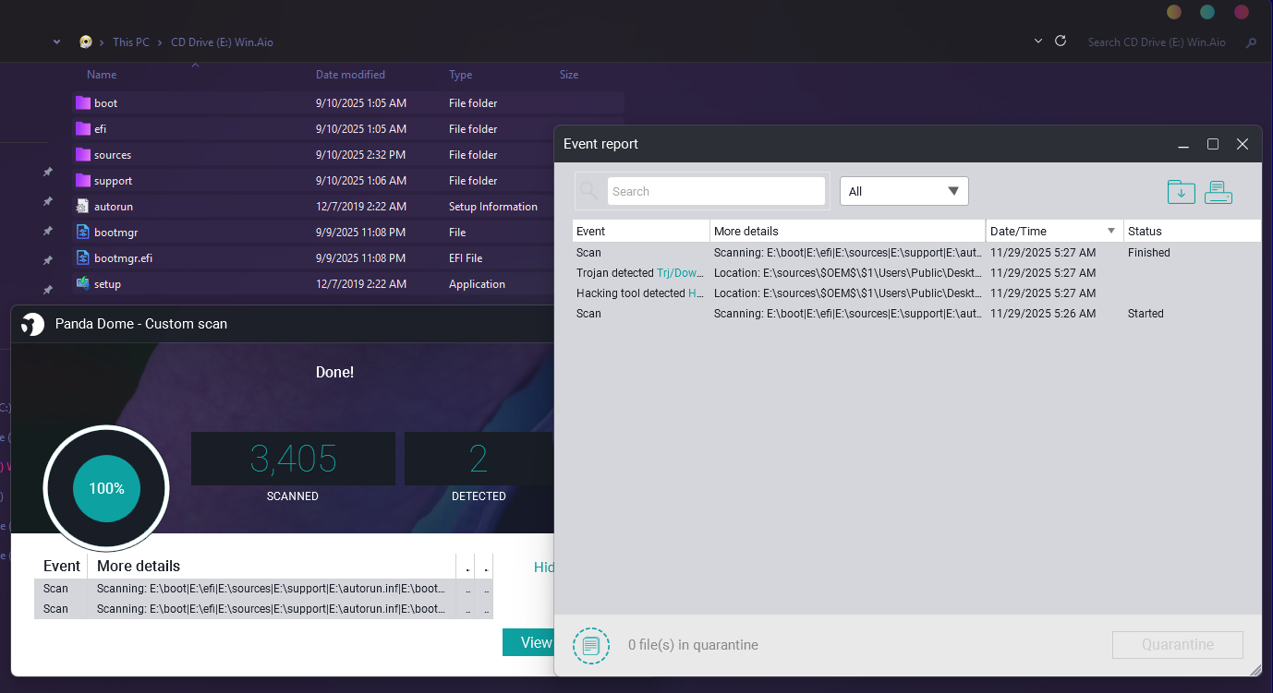
Task: Click the Event report window resize grip
Action: pos(1255,670)
